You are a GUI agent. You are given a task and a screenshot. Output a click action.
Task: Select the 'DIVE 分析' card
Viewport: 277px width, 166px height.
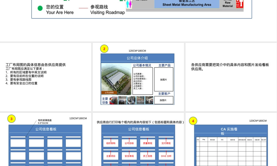[166, 156]
